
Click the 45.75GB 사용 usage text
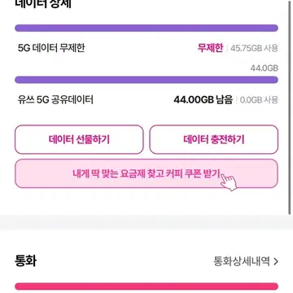(x=254, y=48)
